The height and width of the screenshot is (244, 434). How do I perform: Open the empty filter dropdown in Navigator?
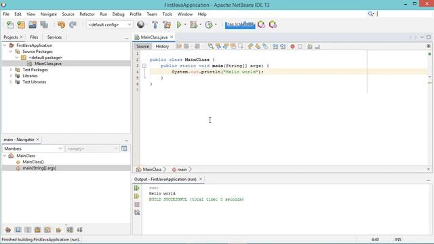[x=92, y=148]
